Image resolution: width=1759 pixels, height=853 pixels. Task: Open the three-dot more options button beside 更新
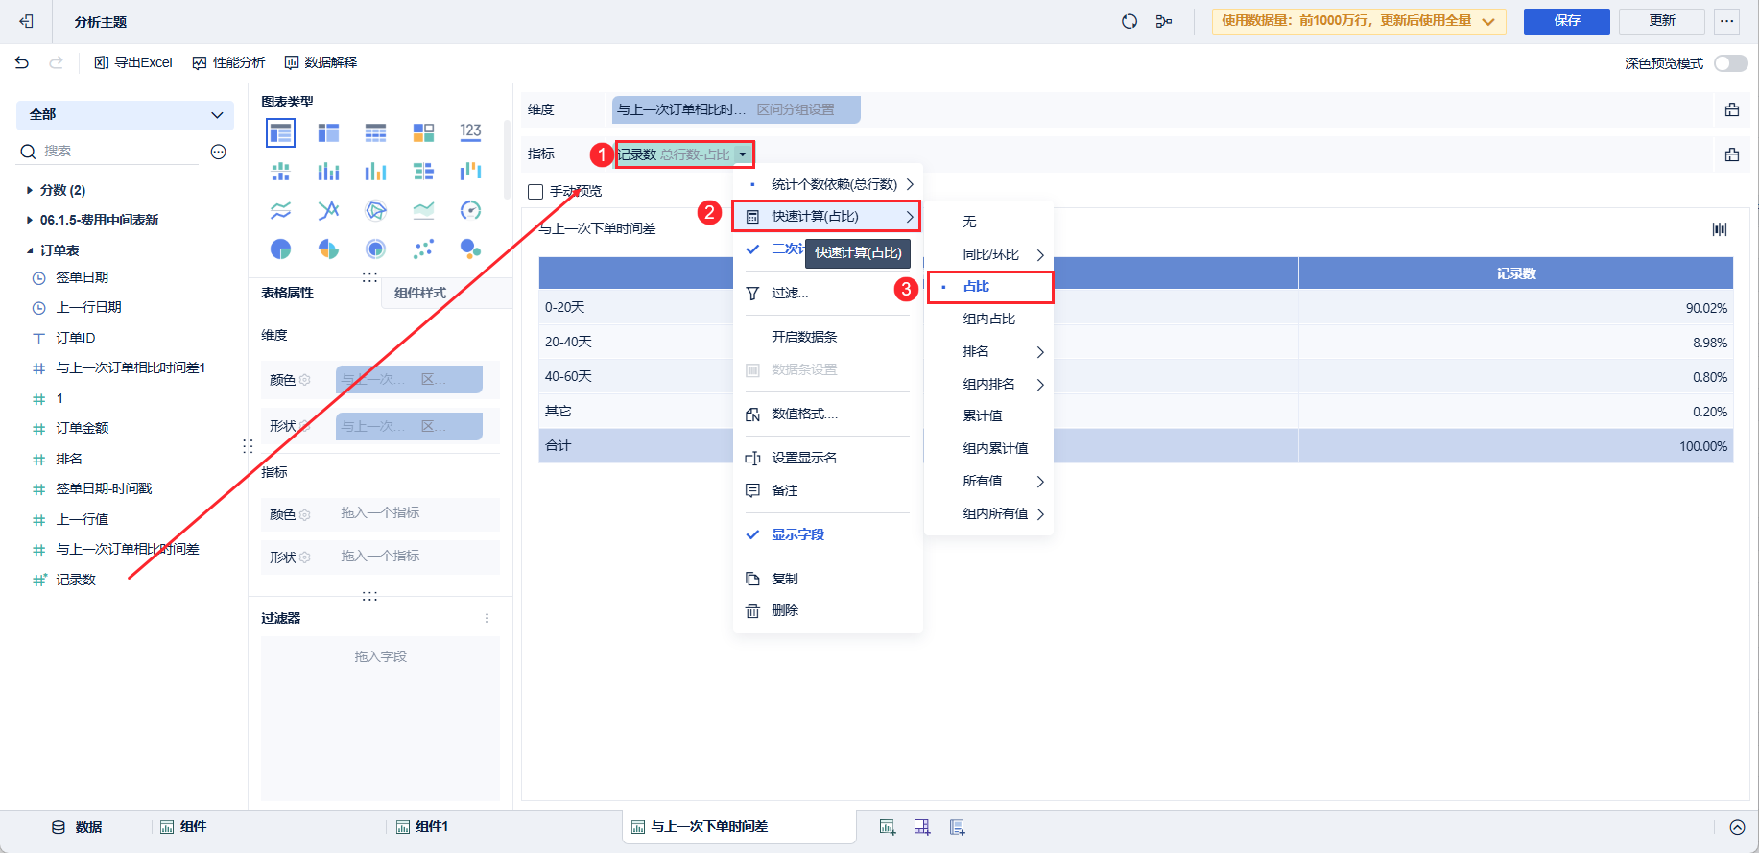pos(1727,21)
